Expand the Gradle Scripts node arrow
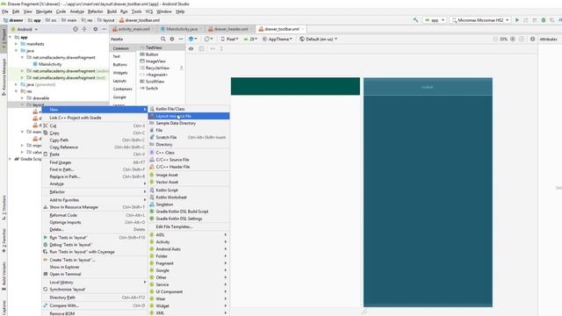The height and width of the screenshot is (316, 562). point(10,159)
